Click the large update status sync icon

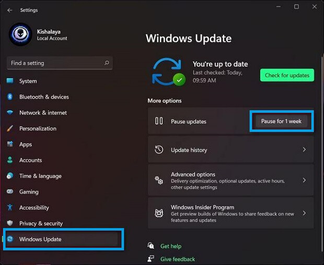pyautogui.click(x=168, y=72)
